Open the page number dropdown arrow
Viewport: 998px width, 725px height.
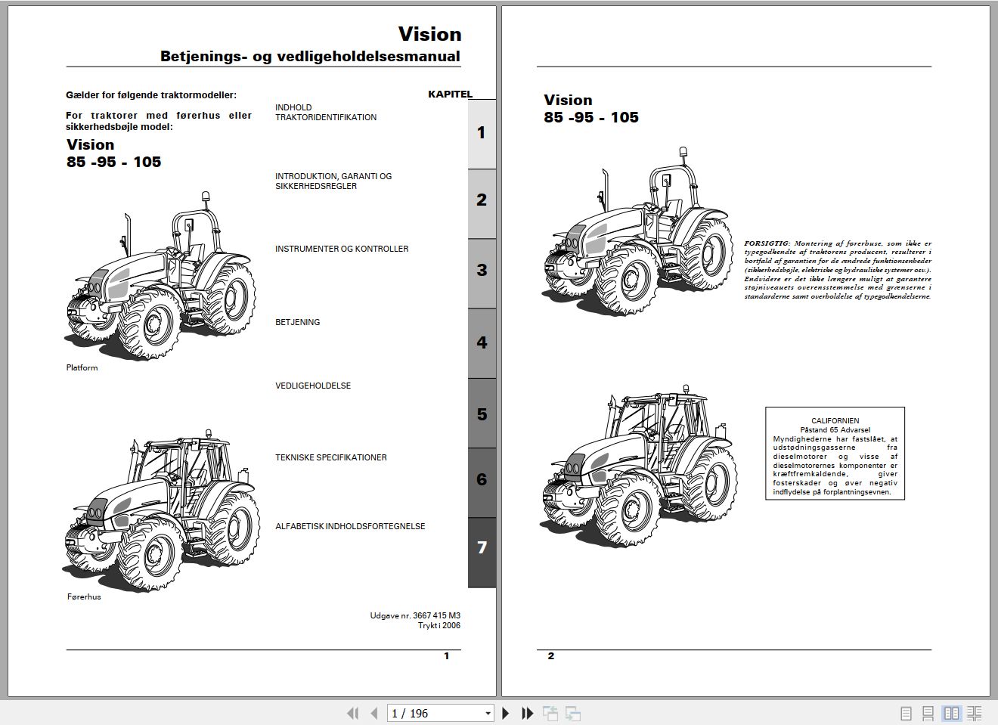(x=488, y=713)
